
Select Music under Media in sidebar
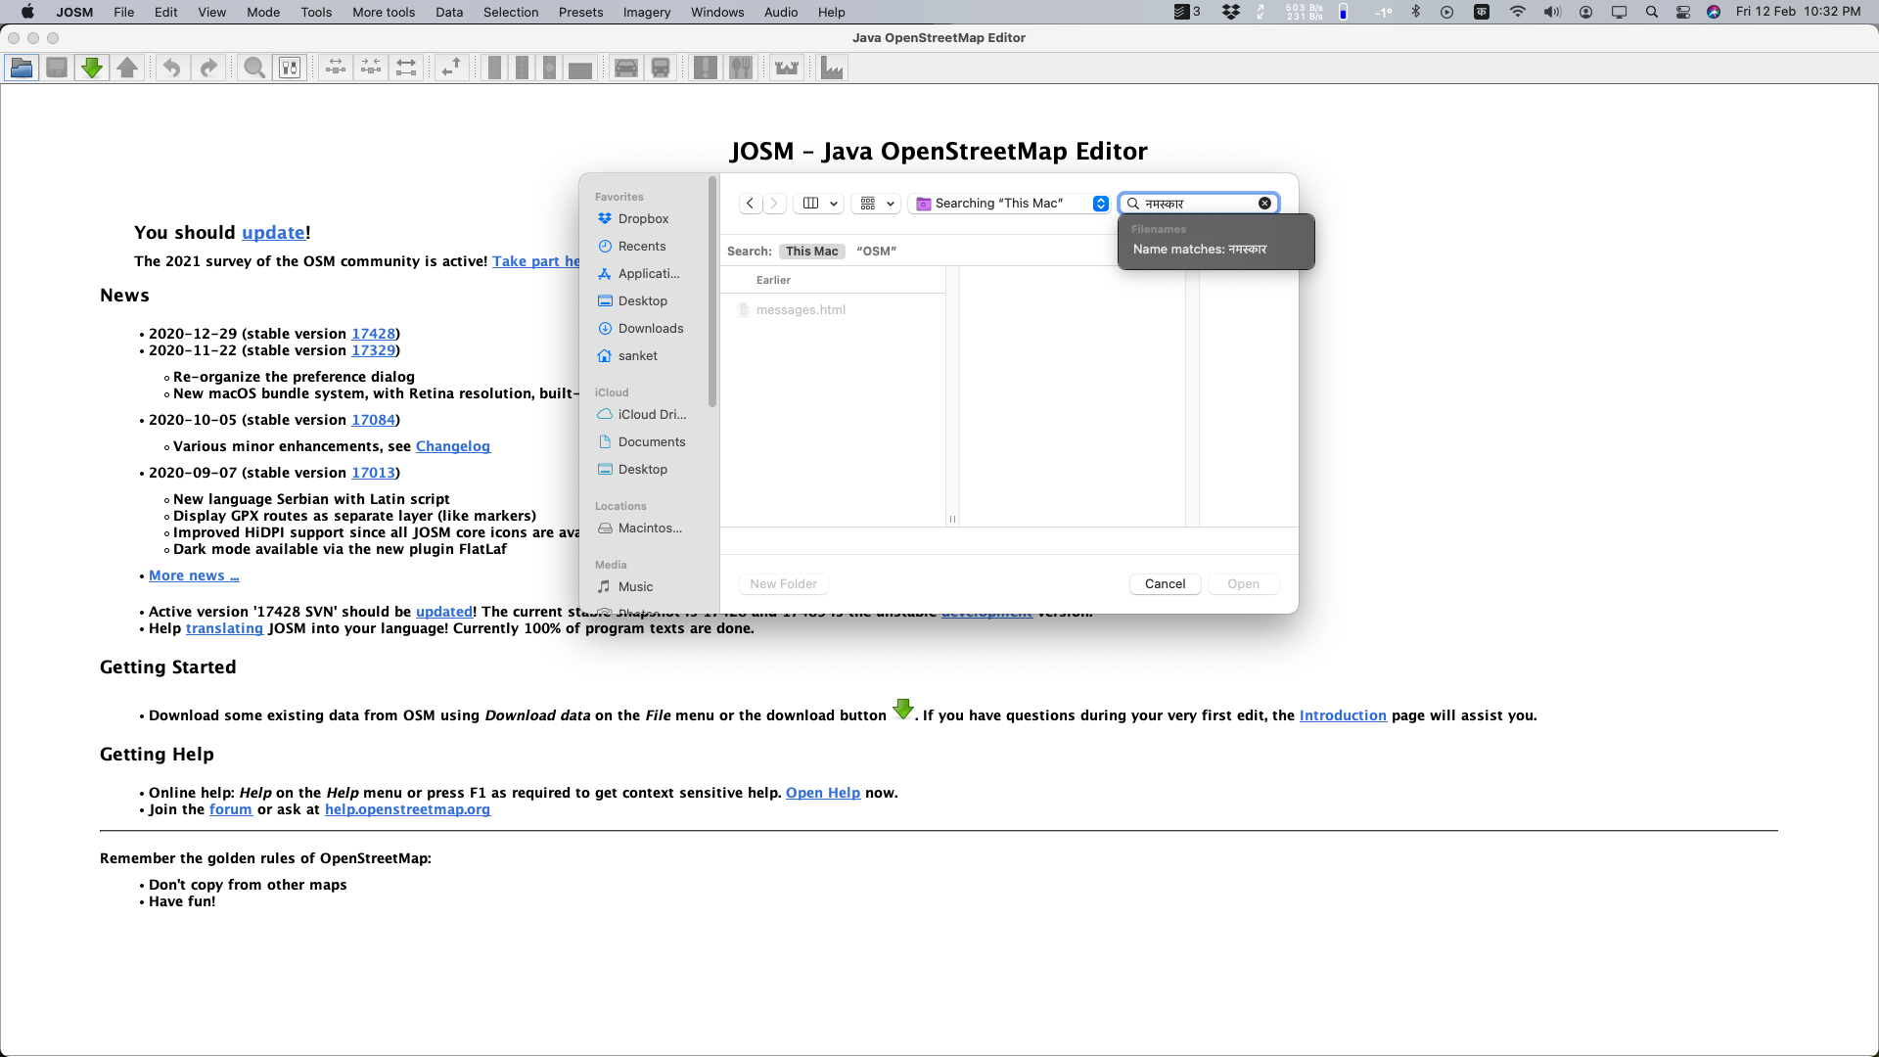(636, 587)
